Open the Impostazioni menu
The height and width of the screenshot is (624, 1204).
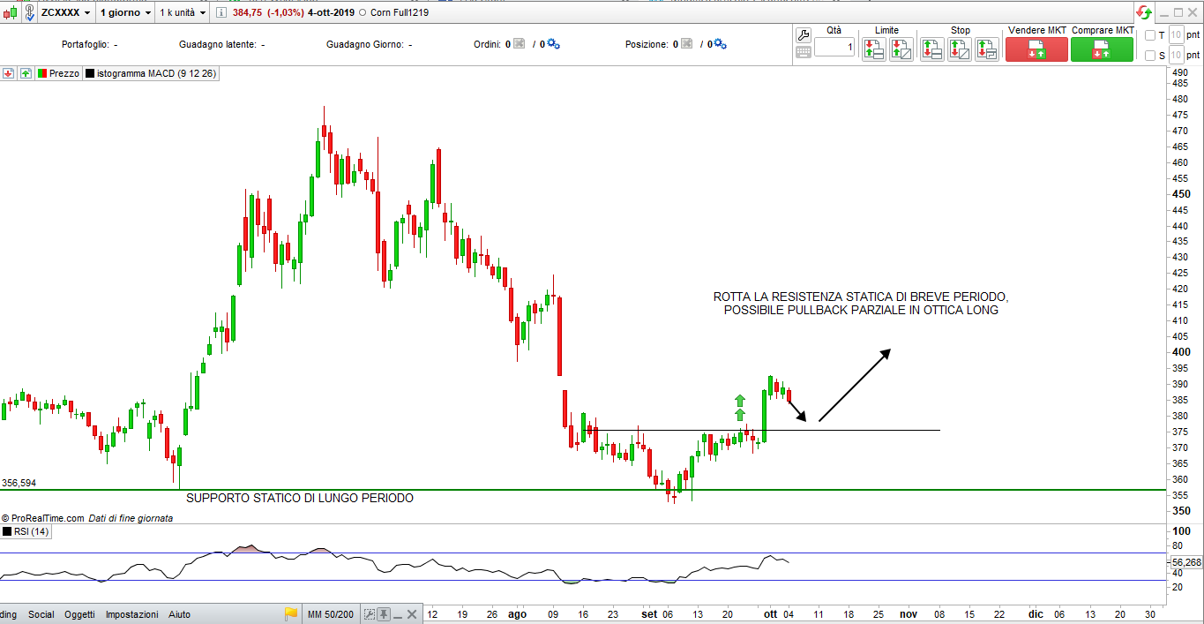(x=131, y=614)
